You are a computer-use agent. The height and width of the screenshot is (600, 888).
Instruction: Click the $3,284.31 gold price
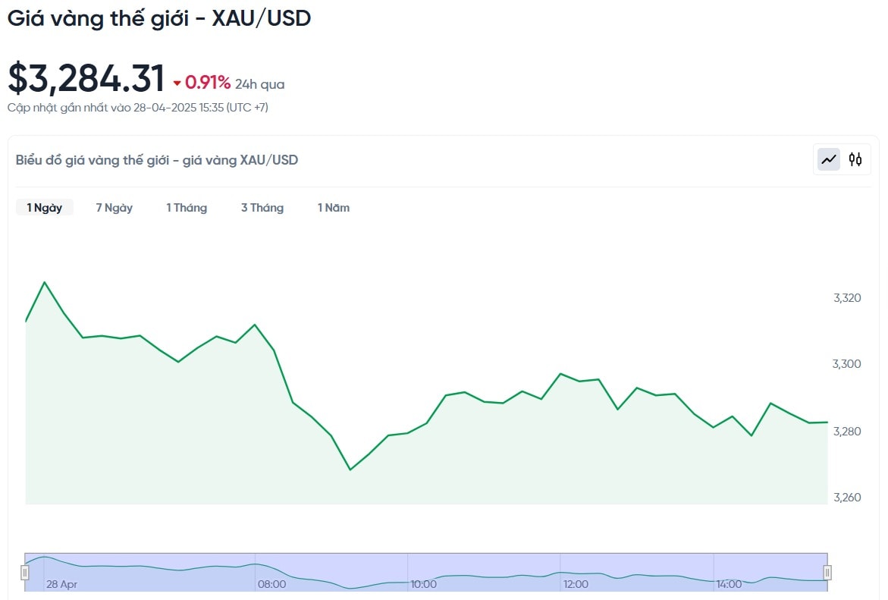(x=86, y=78)
